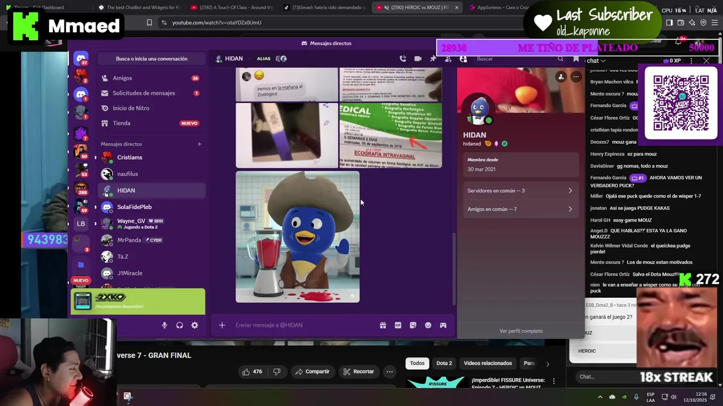Open the ECOGRAFIA INTRAVAGINAL image
The image size is (723, 406).
point(390,135)
